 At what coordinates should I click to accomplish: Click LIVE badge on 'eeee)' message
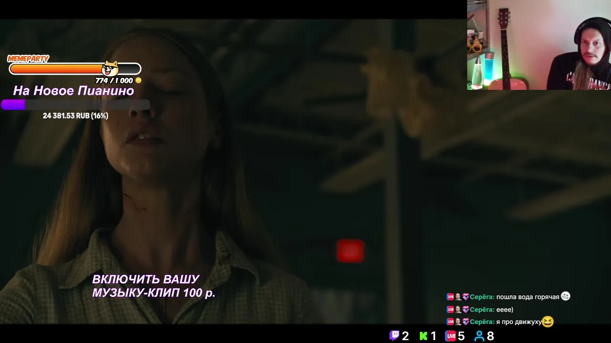(450, 310)
